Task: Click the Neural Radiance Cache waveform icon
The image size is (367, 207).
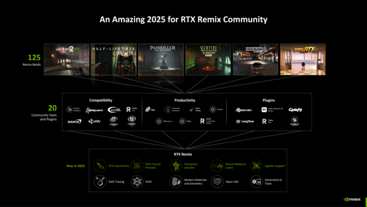Action: (x=217, y=166)
